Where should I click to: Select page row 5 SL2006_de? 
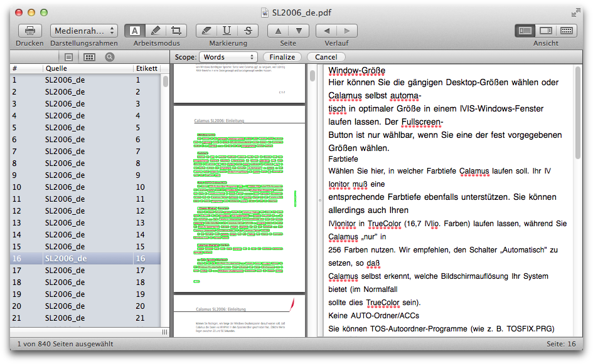[x=85, y=128]
